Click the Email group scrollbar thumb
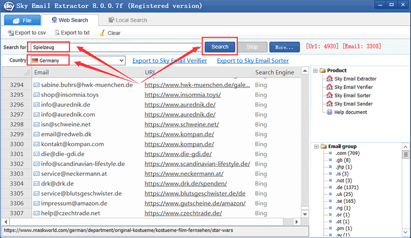411x238 pixels. (x=405, y=154)
